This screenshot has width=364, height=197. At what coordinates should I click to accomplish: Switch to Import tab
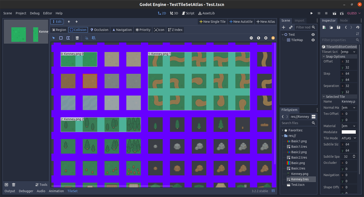[299, 20]
